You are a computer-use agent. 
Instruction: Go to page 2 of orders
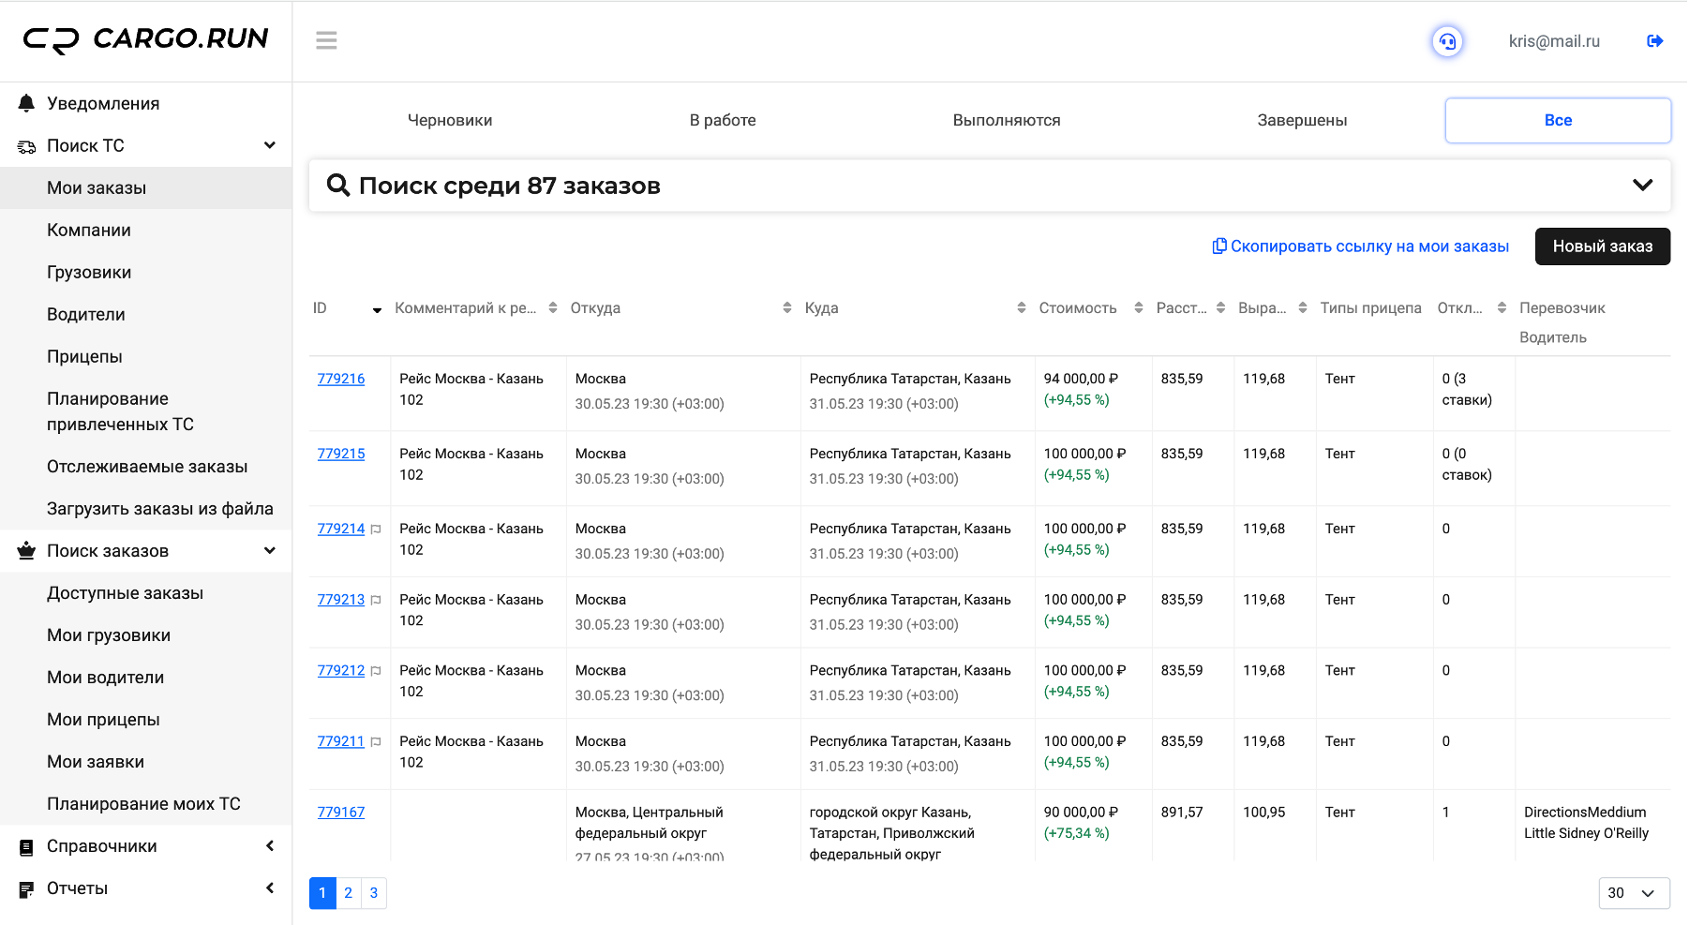(348, 893)
